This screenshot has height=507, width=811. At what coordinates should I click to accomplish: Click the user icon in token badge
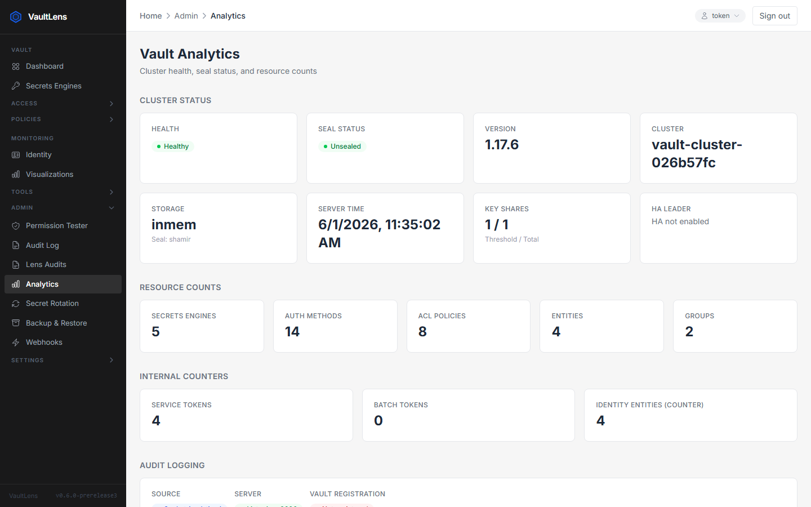coord(705,16)
